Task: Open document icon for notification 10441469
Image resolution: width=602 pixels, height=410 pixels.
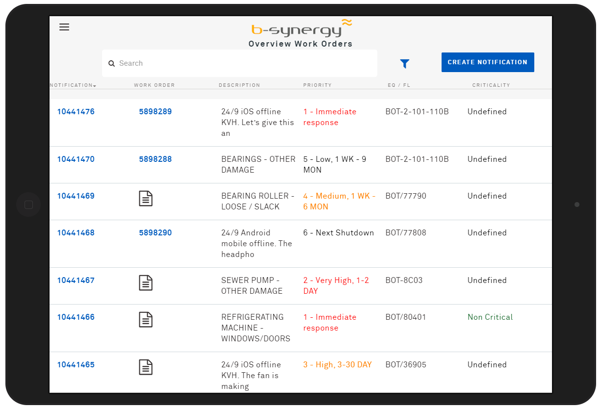Action: (146, 198)
